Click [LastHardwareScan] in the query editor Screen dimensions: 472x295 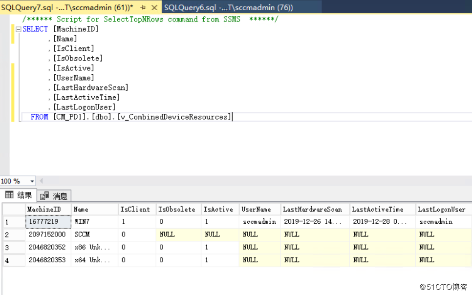pyautogui.click(x=91, y=87)
